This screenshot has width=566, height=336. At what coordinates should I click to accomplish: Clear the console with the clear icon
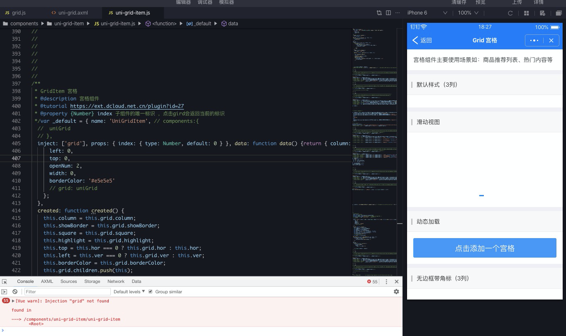(x=15, y=292)
